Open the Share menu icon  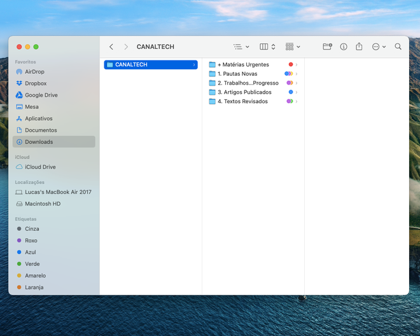[359, 46]
